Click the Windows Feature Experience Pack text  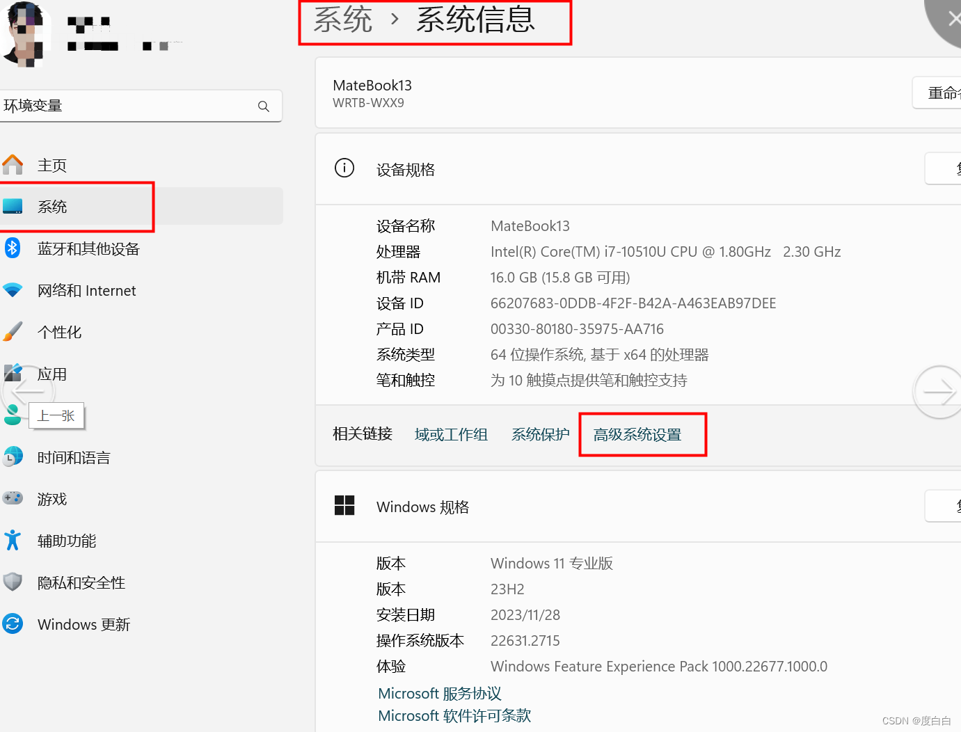click(x=659, y=667)
